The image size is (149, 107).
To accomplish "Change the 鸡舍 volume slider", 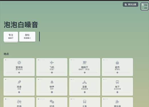I will pyautogui.click(x=19, y=92).
